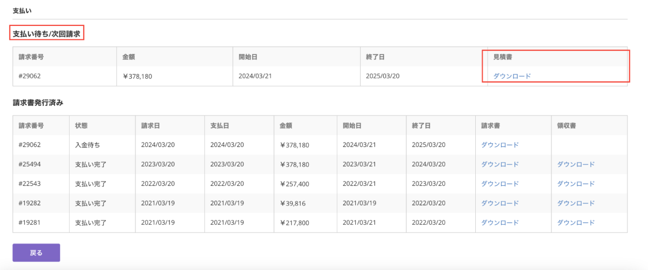
Task: Download the 領収書 for invoice #19282
Action: [576, 203]
